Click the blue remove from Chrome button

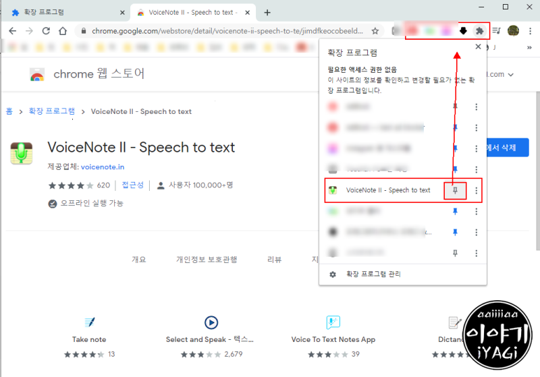pos(508,148)
